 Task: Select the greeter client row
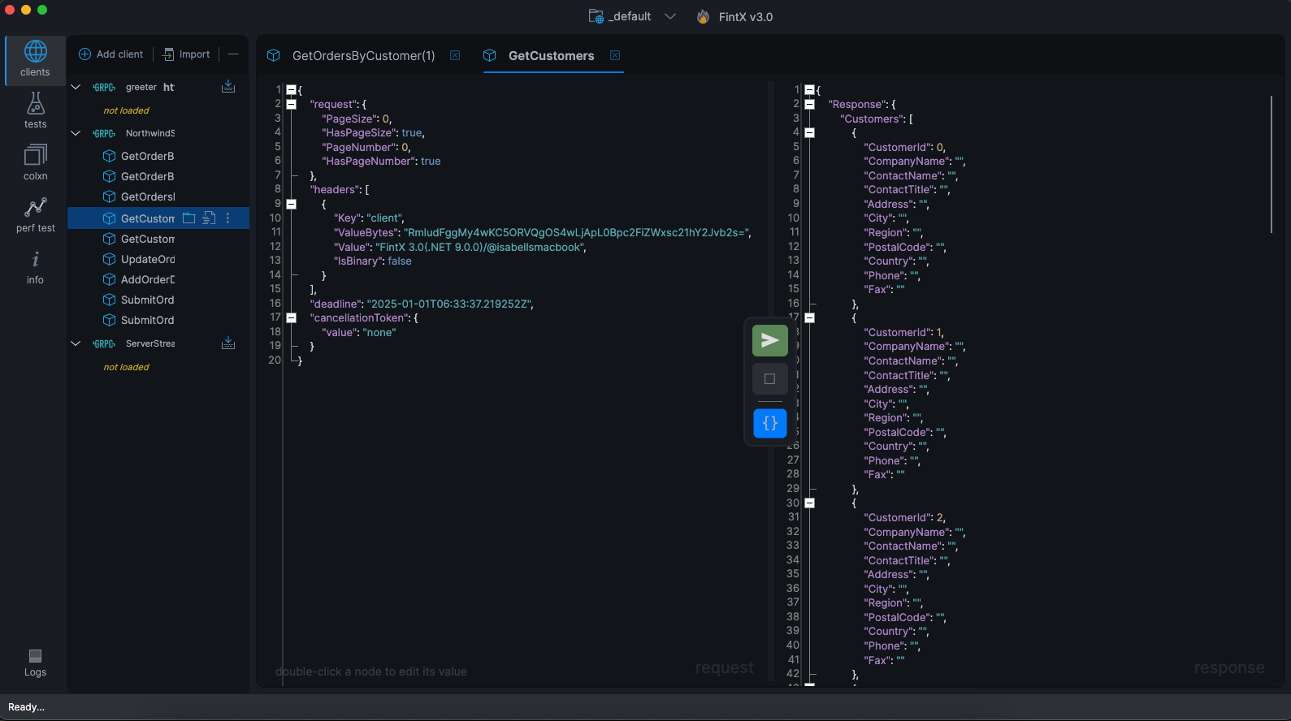[x=158, y=87]
